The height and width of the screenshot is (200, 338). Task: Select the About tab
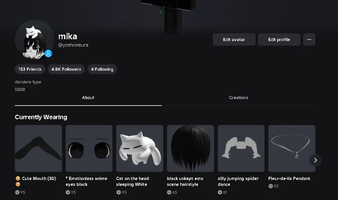(88, 98)
